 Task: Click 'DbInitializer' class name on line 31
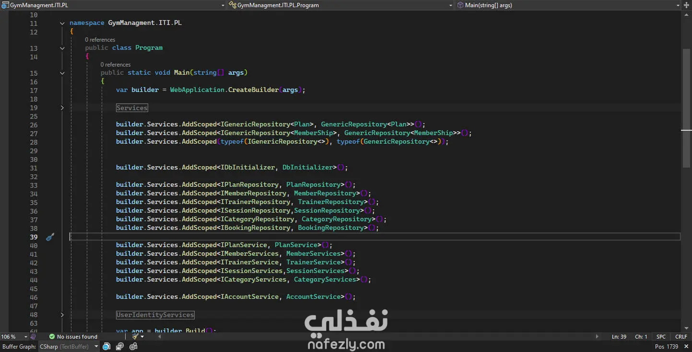(307, 168)
